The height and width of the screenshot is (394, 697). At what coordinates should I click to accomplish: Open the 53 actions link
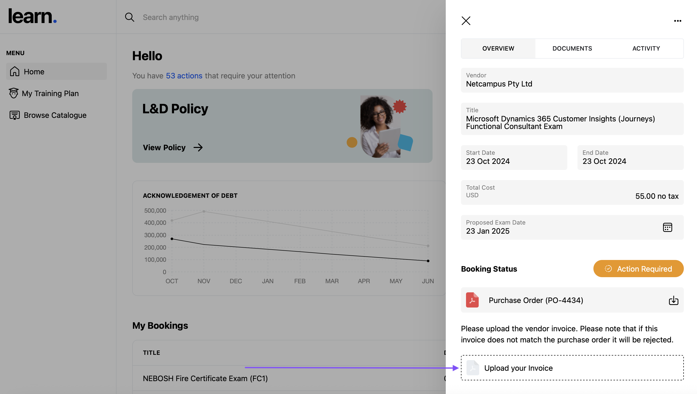[x=184, y=76]
